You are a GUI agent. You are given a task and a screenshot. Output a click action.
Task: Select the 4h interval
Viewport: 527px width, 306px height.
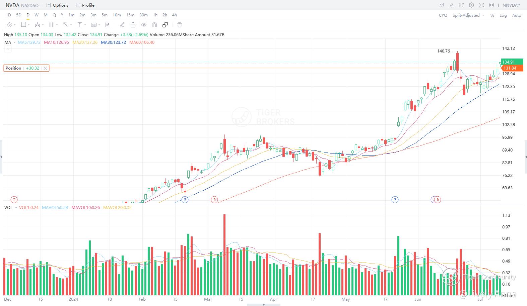175,15
